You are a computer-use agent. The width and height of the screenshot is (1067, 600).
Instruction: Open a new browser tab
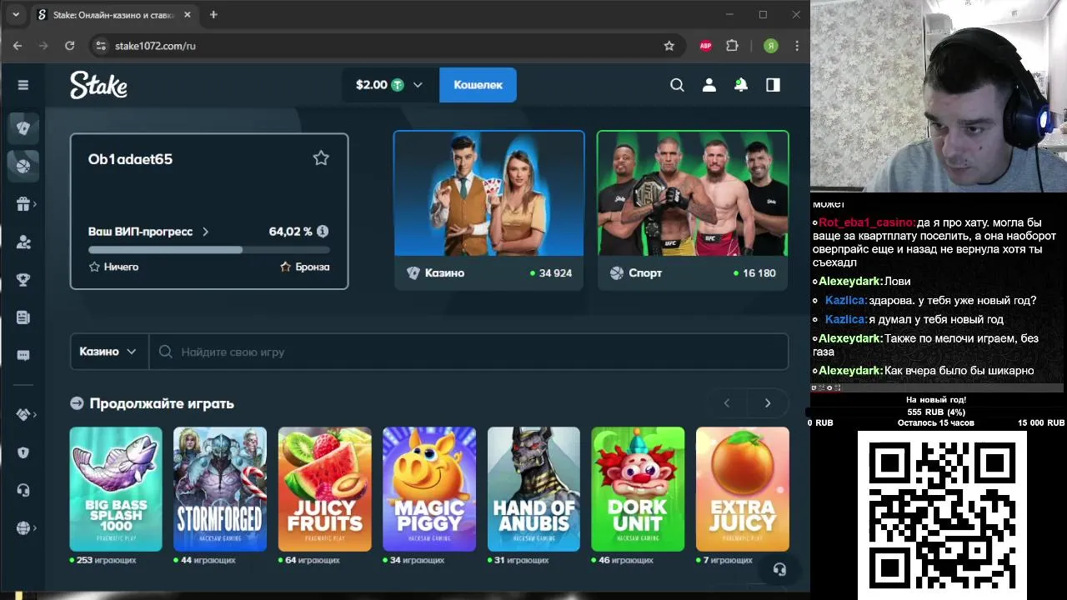pos(213,15)
